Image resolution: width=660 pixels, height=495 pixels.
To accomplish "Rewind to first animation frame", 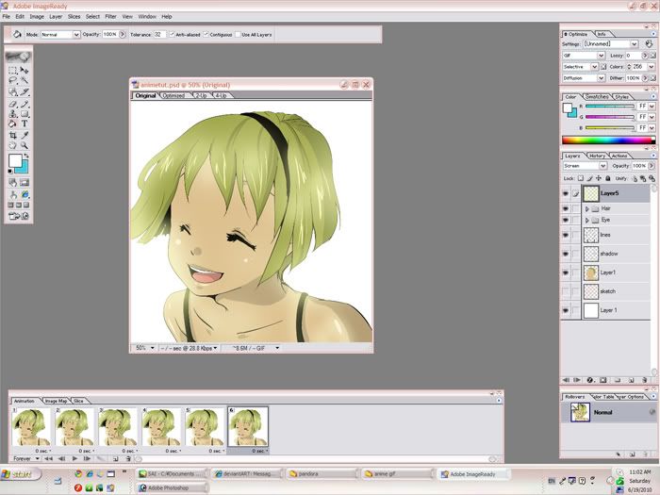I will pos(49,459).
